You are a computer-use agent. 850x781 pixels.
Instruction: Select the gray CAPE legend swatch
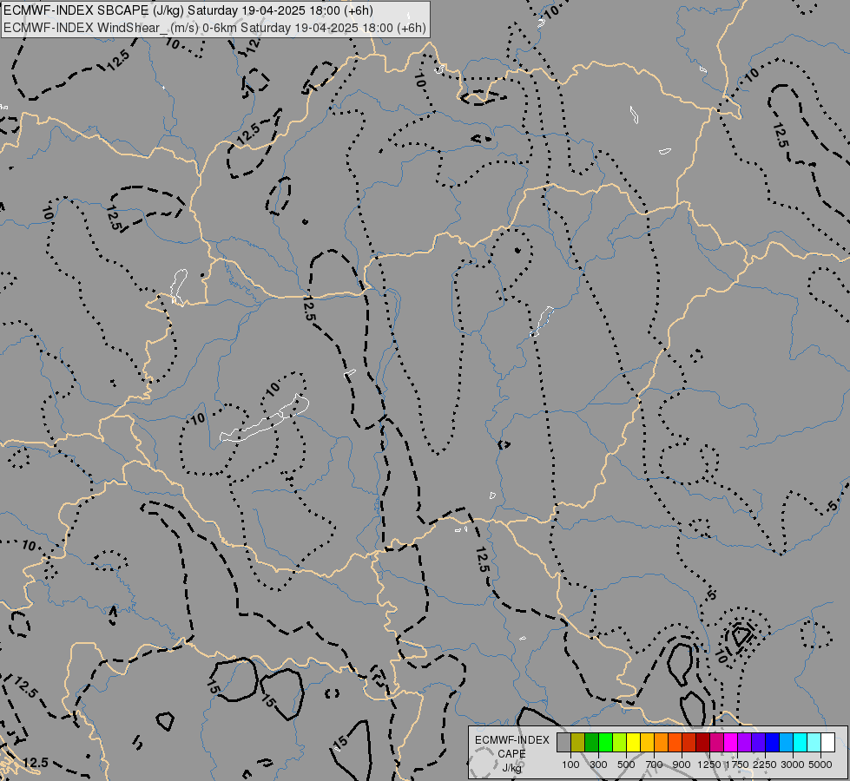pyautogui.click(x=563, y=743)
